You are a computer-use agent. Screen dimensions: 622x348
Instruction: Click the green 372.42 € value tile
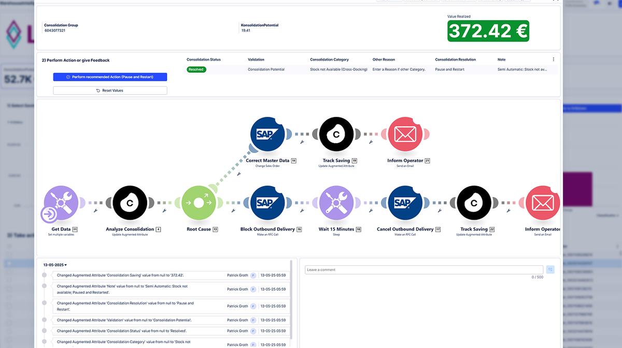488,32
